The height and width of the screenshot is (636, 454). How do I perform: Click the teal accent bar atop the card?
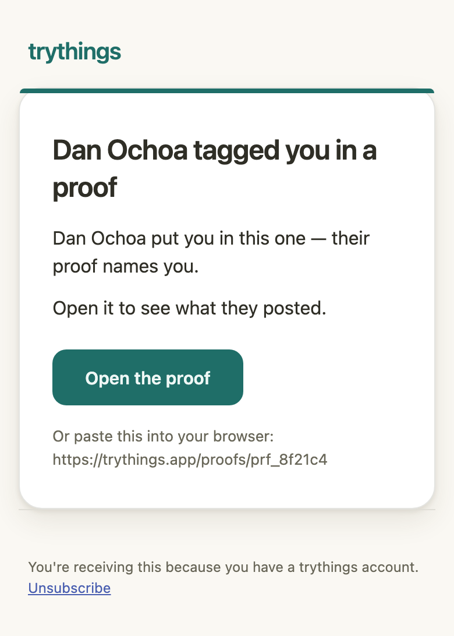tap(227, 91)
